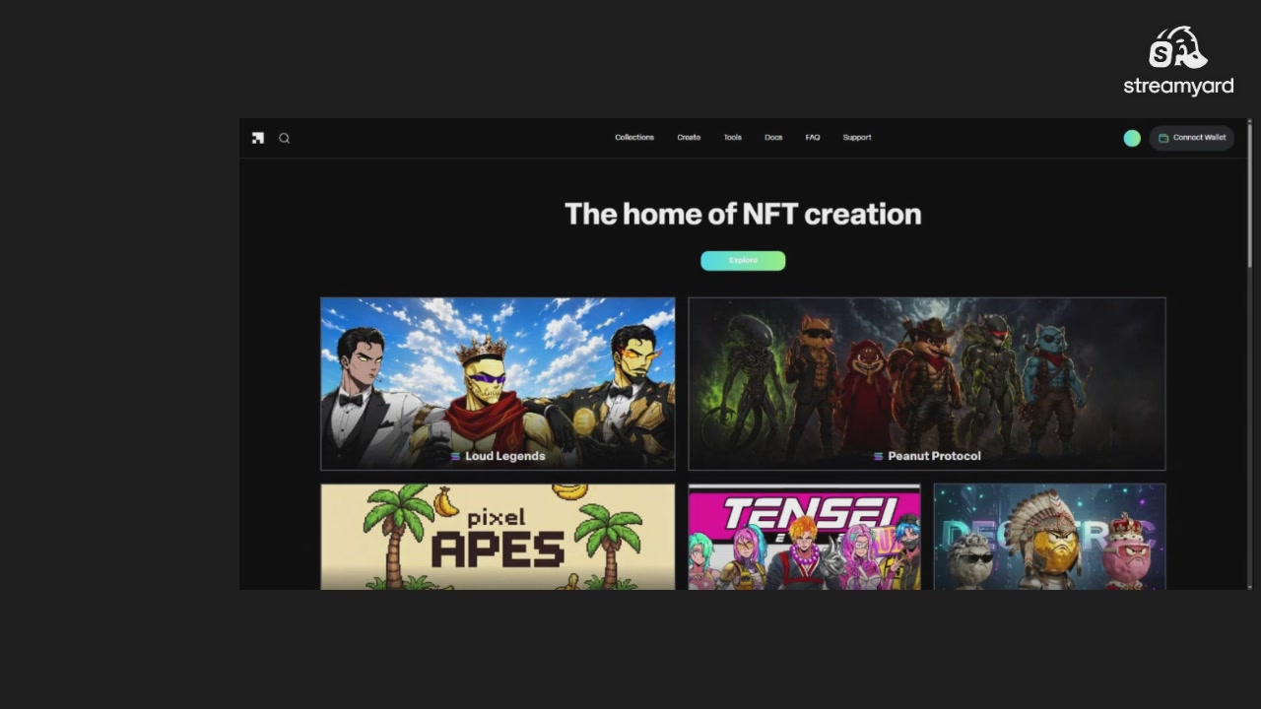The width and height of the screenshot is (1261, 709).
Task: Click the Connect Wallet button
Action: [1192, 138]
